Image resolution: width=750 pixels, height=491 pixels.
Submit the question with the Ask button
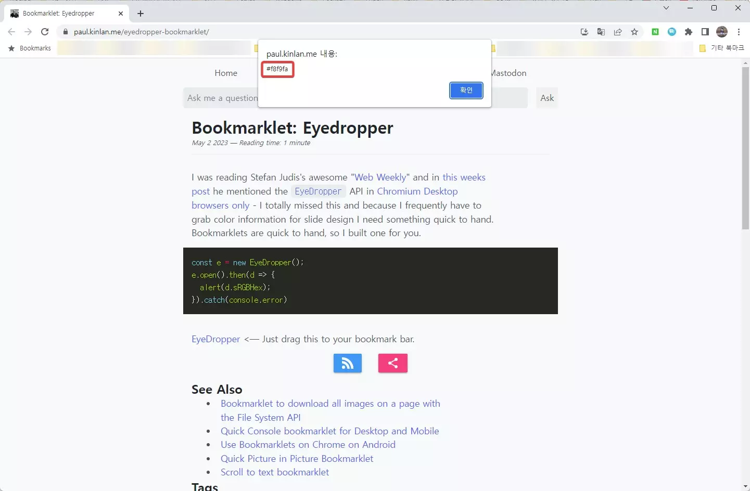click(x=547, y=98)
